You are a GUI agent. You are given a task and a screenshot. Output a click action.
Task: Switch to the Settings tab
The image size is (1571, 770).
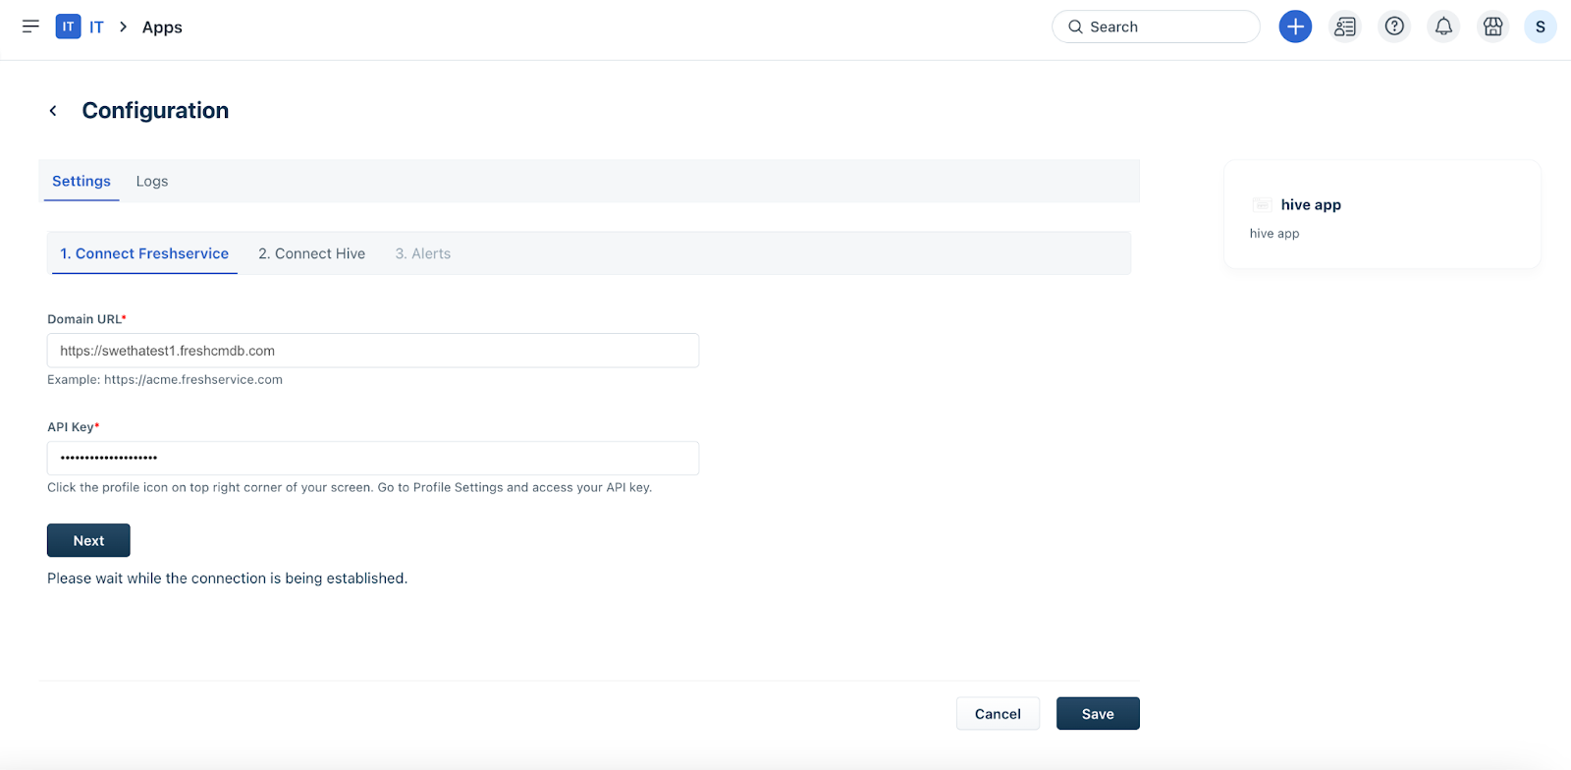pos(81,181)
